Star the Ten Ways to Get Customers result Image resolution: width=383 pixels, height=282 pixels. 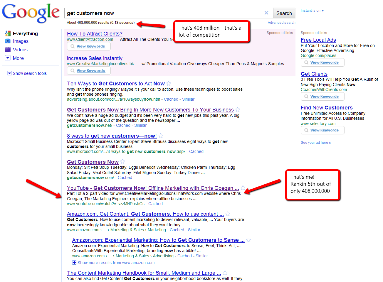(x=169, y=84)
